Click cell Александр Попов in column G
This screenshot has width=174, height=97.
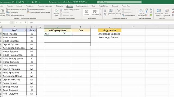pos(110,37)
